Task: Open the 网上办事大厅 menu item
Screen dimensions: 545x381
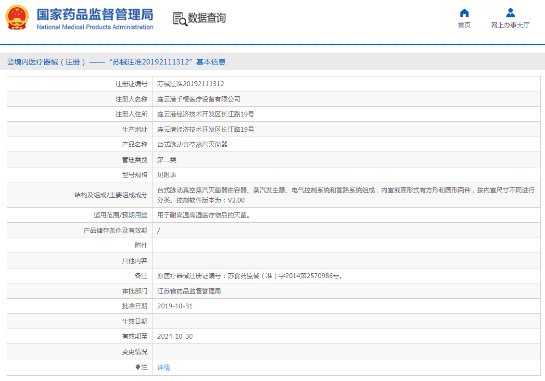Action: click(x=511, y=25)
